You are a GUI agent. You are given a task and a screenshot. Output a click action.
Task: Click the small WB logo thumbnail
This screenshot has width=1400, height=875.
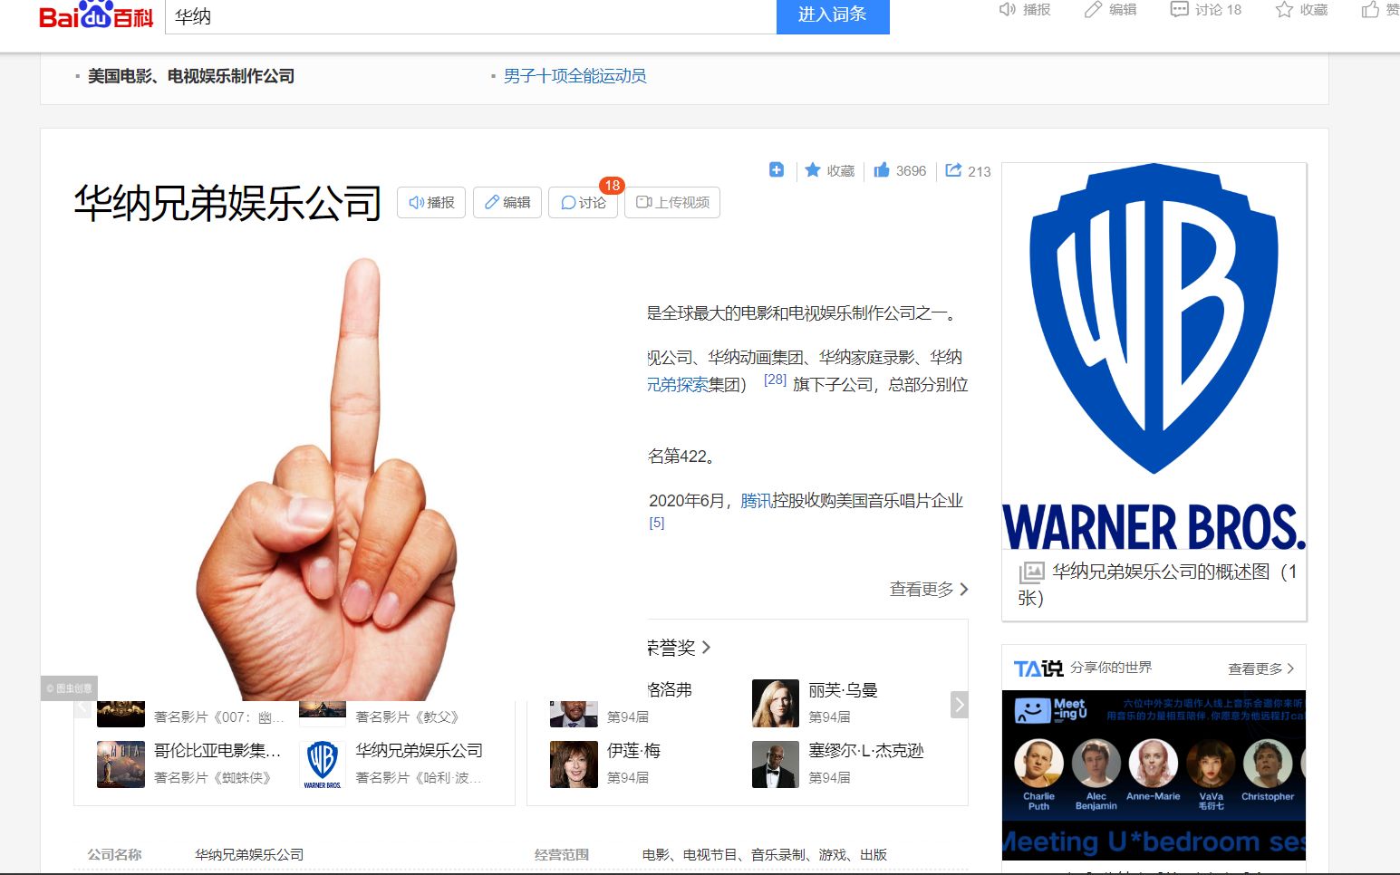pyautogui.click(x=323, y=764)
